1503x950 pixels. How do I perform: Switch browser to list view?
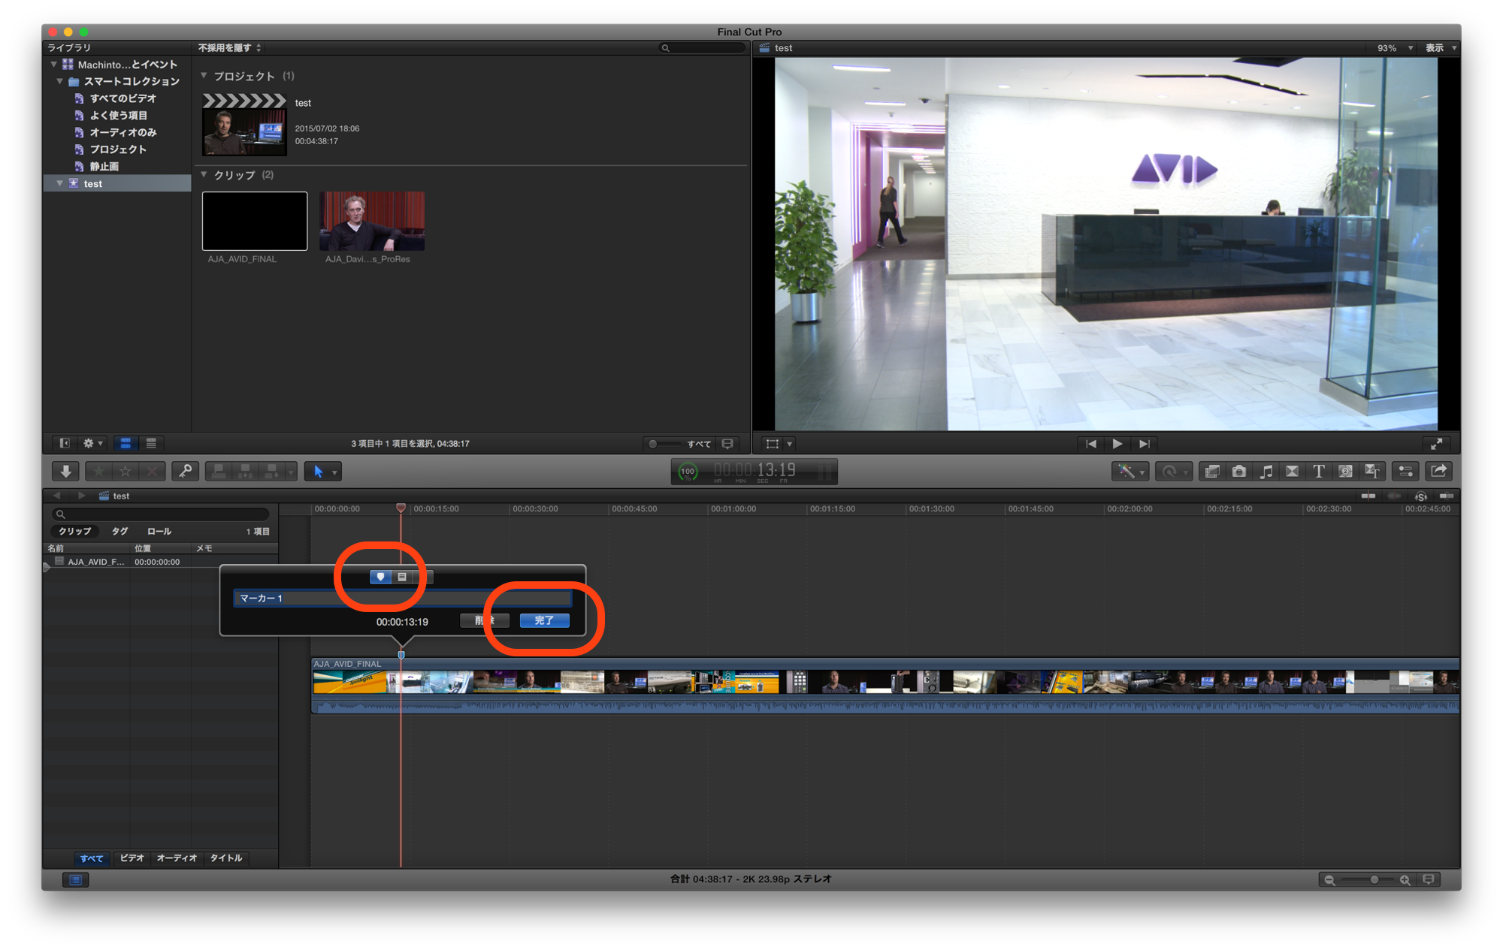[151, 444]
